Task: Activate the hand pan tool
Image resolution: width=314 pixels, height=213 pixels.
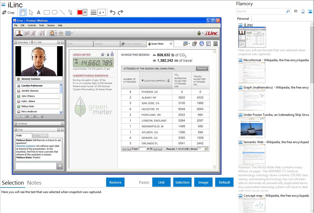Action: (x=23, y=12)
